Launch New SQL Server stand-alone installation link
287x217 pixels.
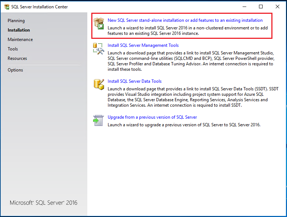(185, 20)
